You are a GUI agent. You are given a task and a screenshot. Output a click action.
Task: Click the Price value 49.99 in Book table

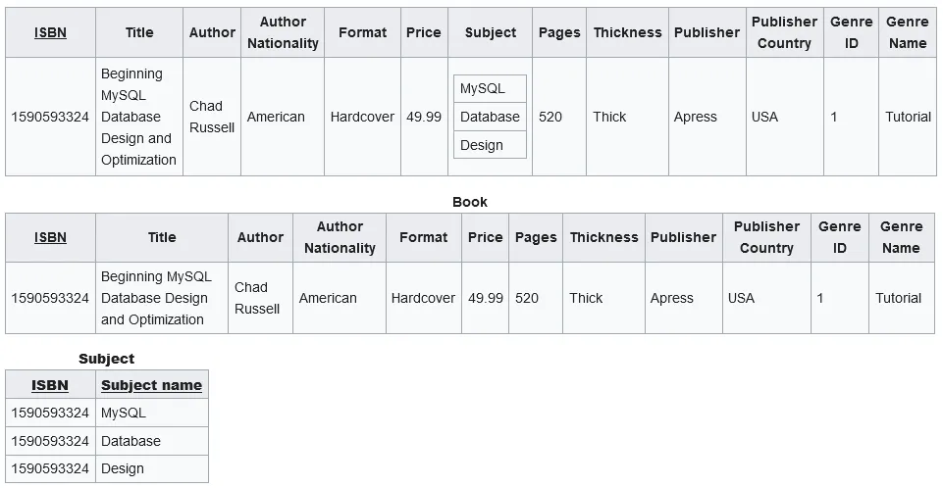pyautogui.click(x=486, y=298)
